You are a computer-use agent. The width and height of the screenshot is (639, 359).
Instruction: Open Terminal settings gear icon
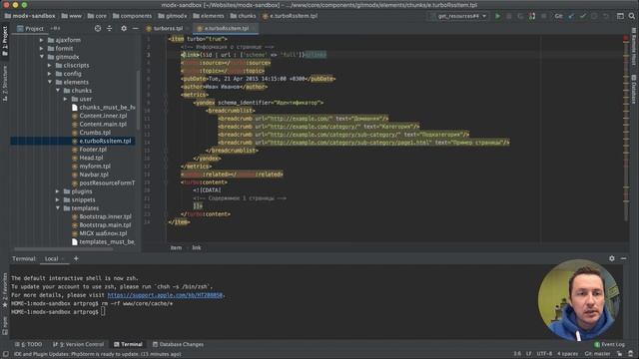coord(612,258)
